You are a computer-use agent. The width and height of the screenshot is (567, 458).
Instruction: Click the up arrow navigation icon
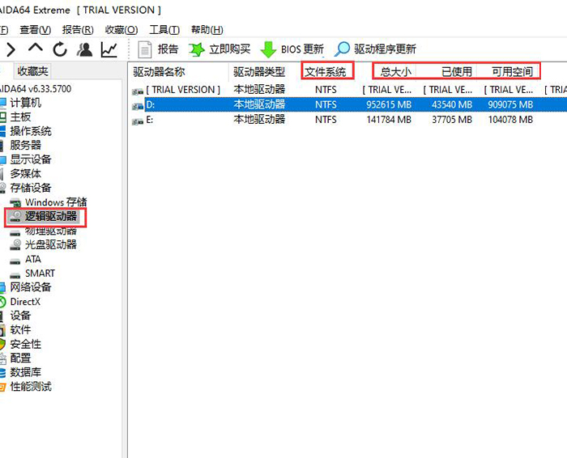tap(36, 49)
